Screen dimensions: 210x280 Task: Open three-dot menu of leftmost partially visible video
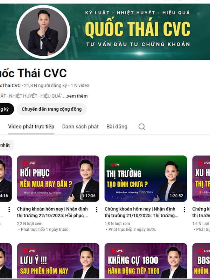click(x=9, y=209)
